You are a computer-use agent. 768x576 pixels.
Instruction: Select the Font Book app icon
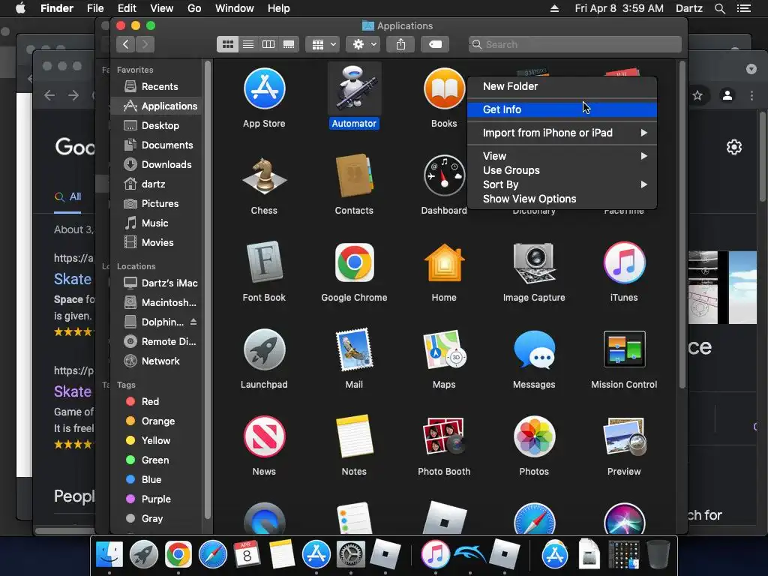(265, 262)
